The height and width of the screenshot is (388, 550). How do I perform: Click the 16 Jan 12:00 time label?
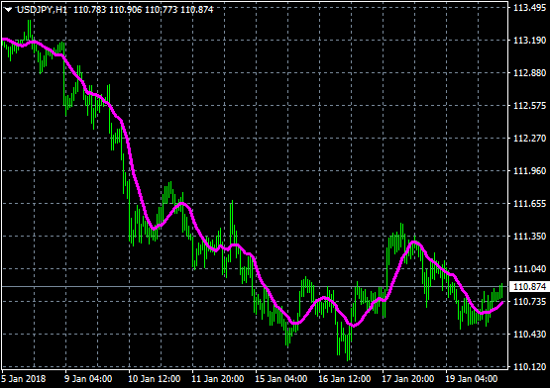click(x=345, y=379)
